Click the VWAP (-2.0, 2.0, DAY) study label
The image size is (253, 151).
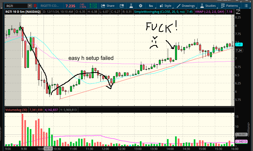point(210,12)
